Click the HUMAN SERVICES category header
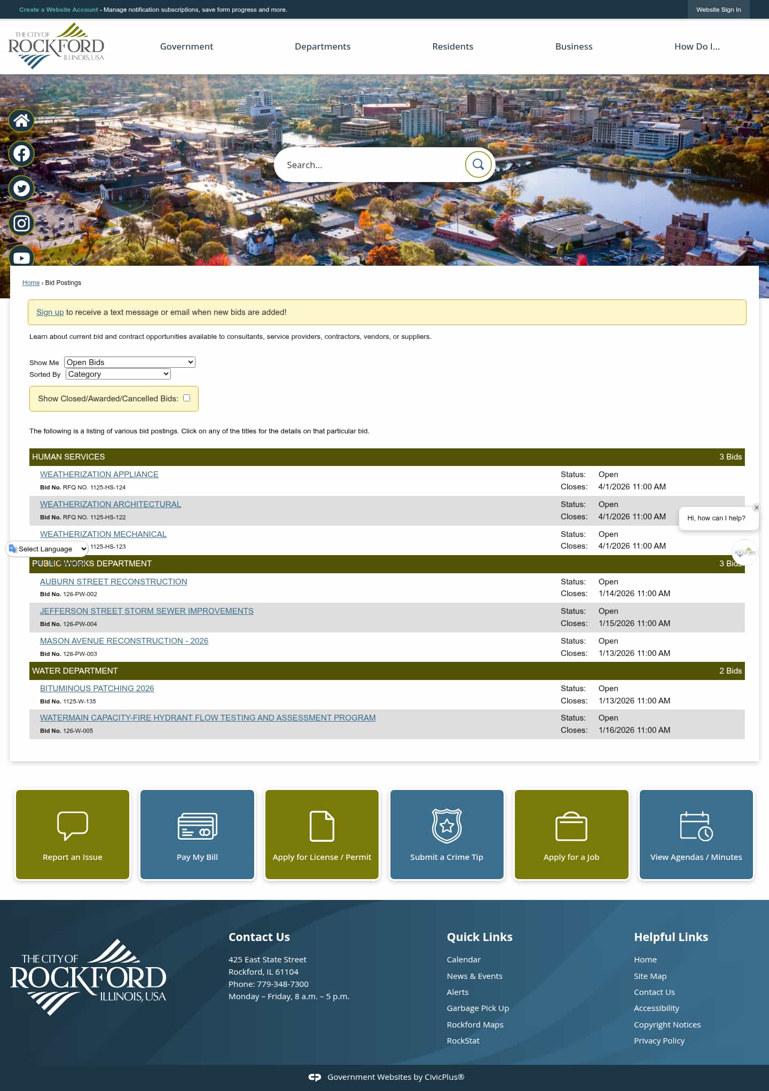Viewport: 769px width, 1091px height. click(387, 457)
